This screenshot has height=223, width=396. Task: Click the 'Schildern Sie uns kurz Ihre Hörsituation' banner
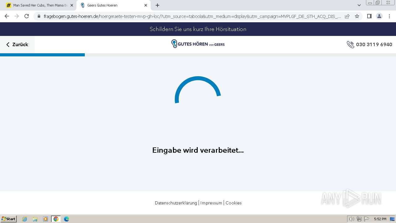198,29
